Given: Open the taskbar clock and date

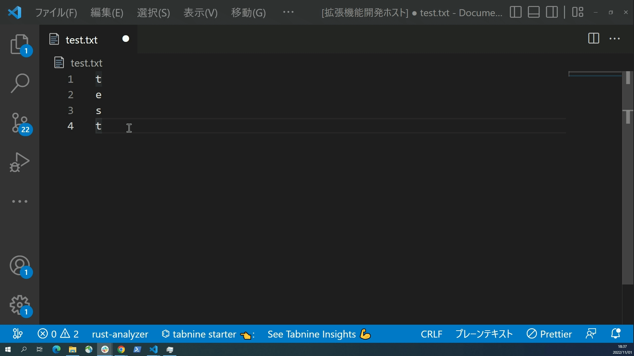Looking at the screenshot, I should tap(622, 349).
